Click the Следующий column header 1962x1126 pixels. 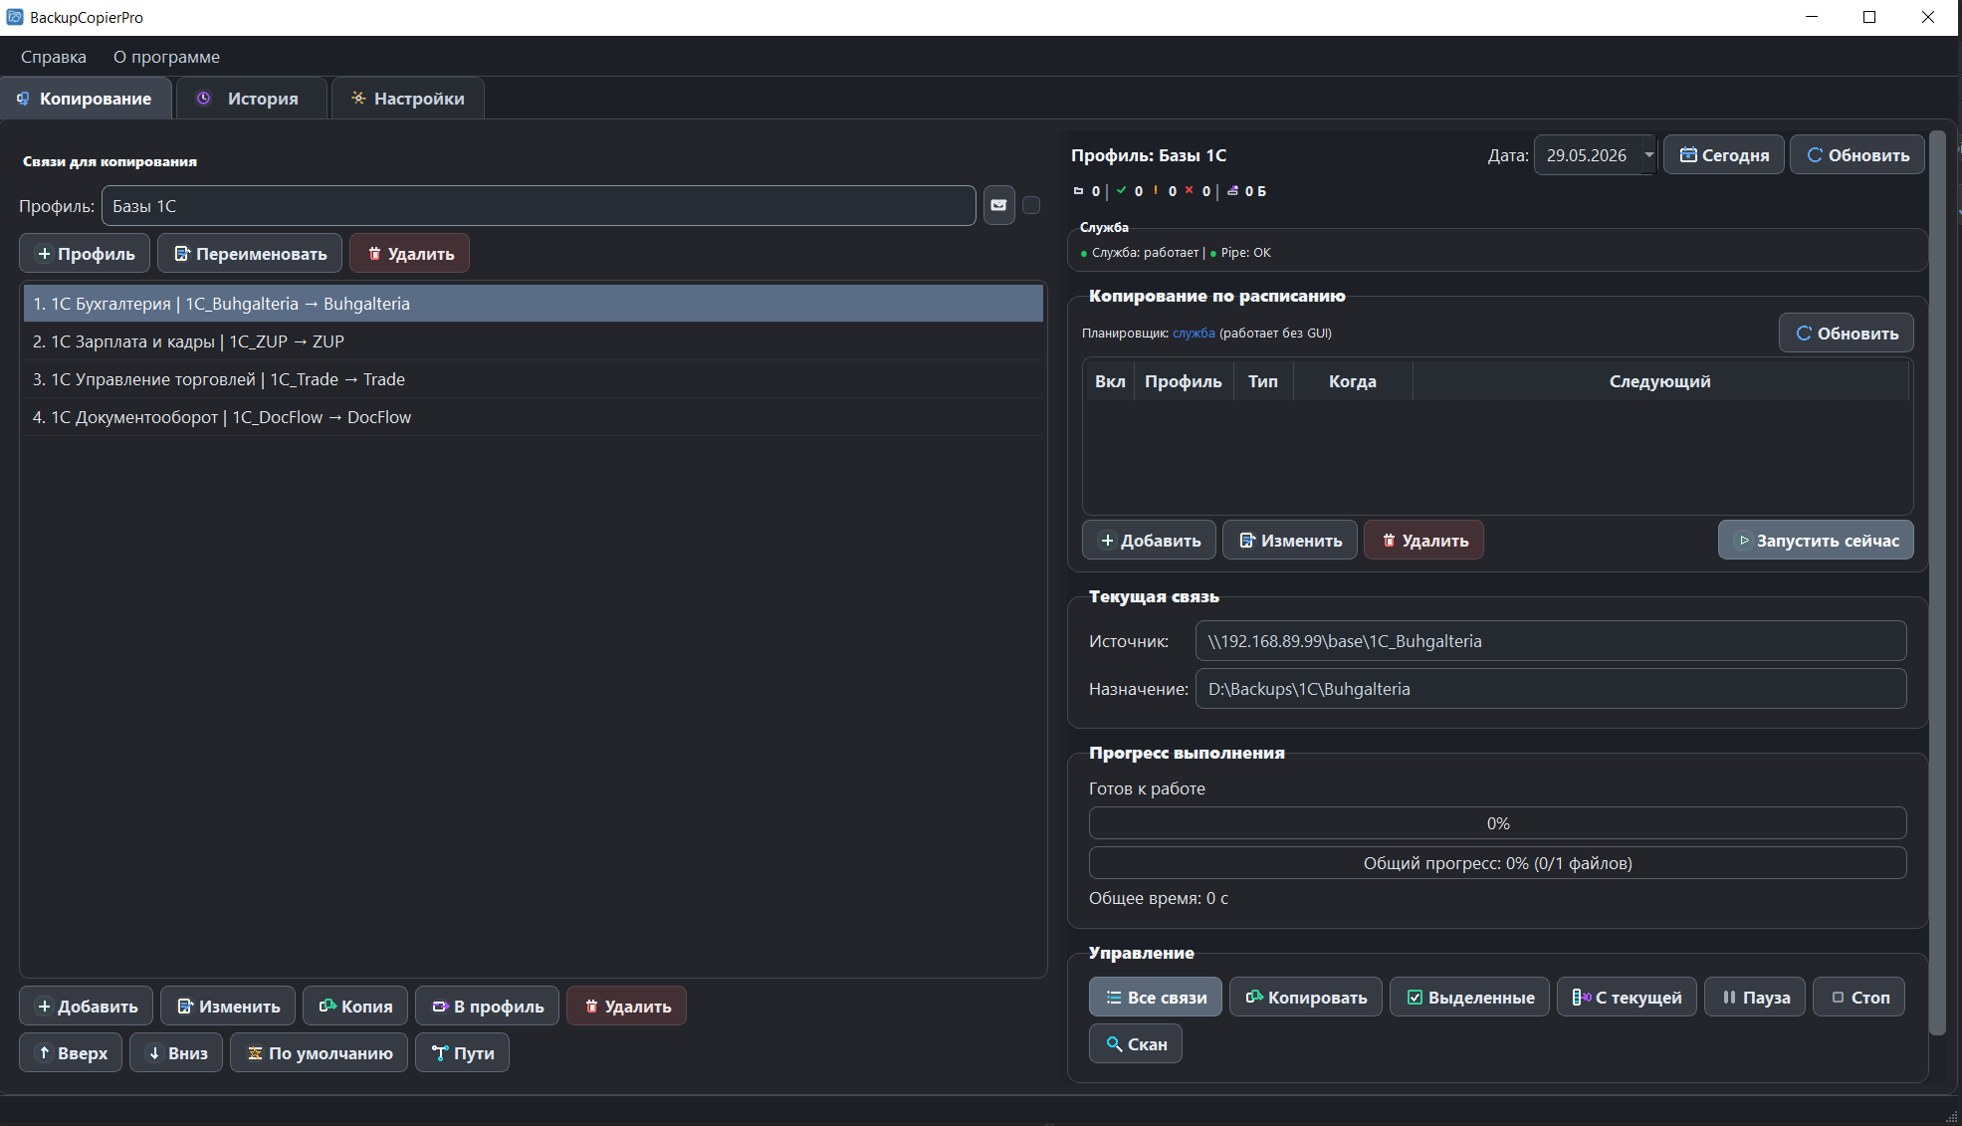[x=1660, y=381]
